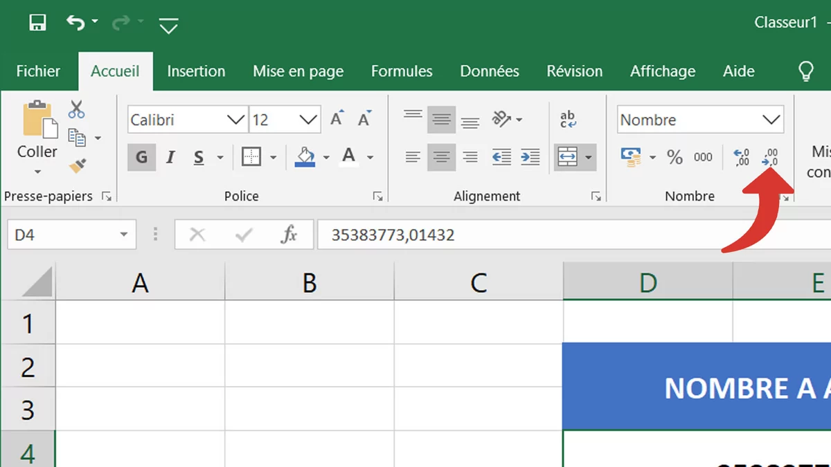Click the Merge and Center icon

(568, 157)
